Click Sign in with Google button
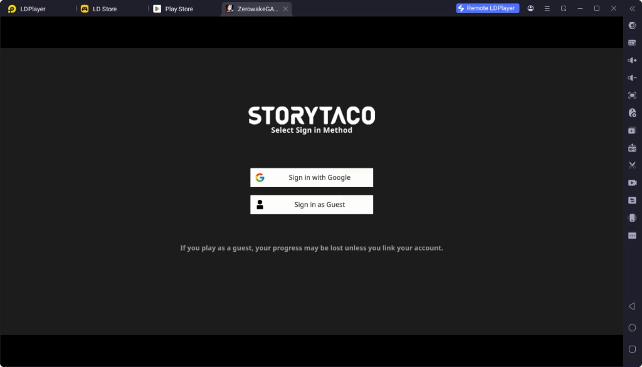The image size is (642, 367). 312,177
